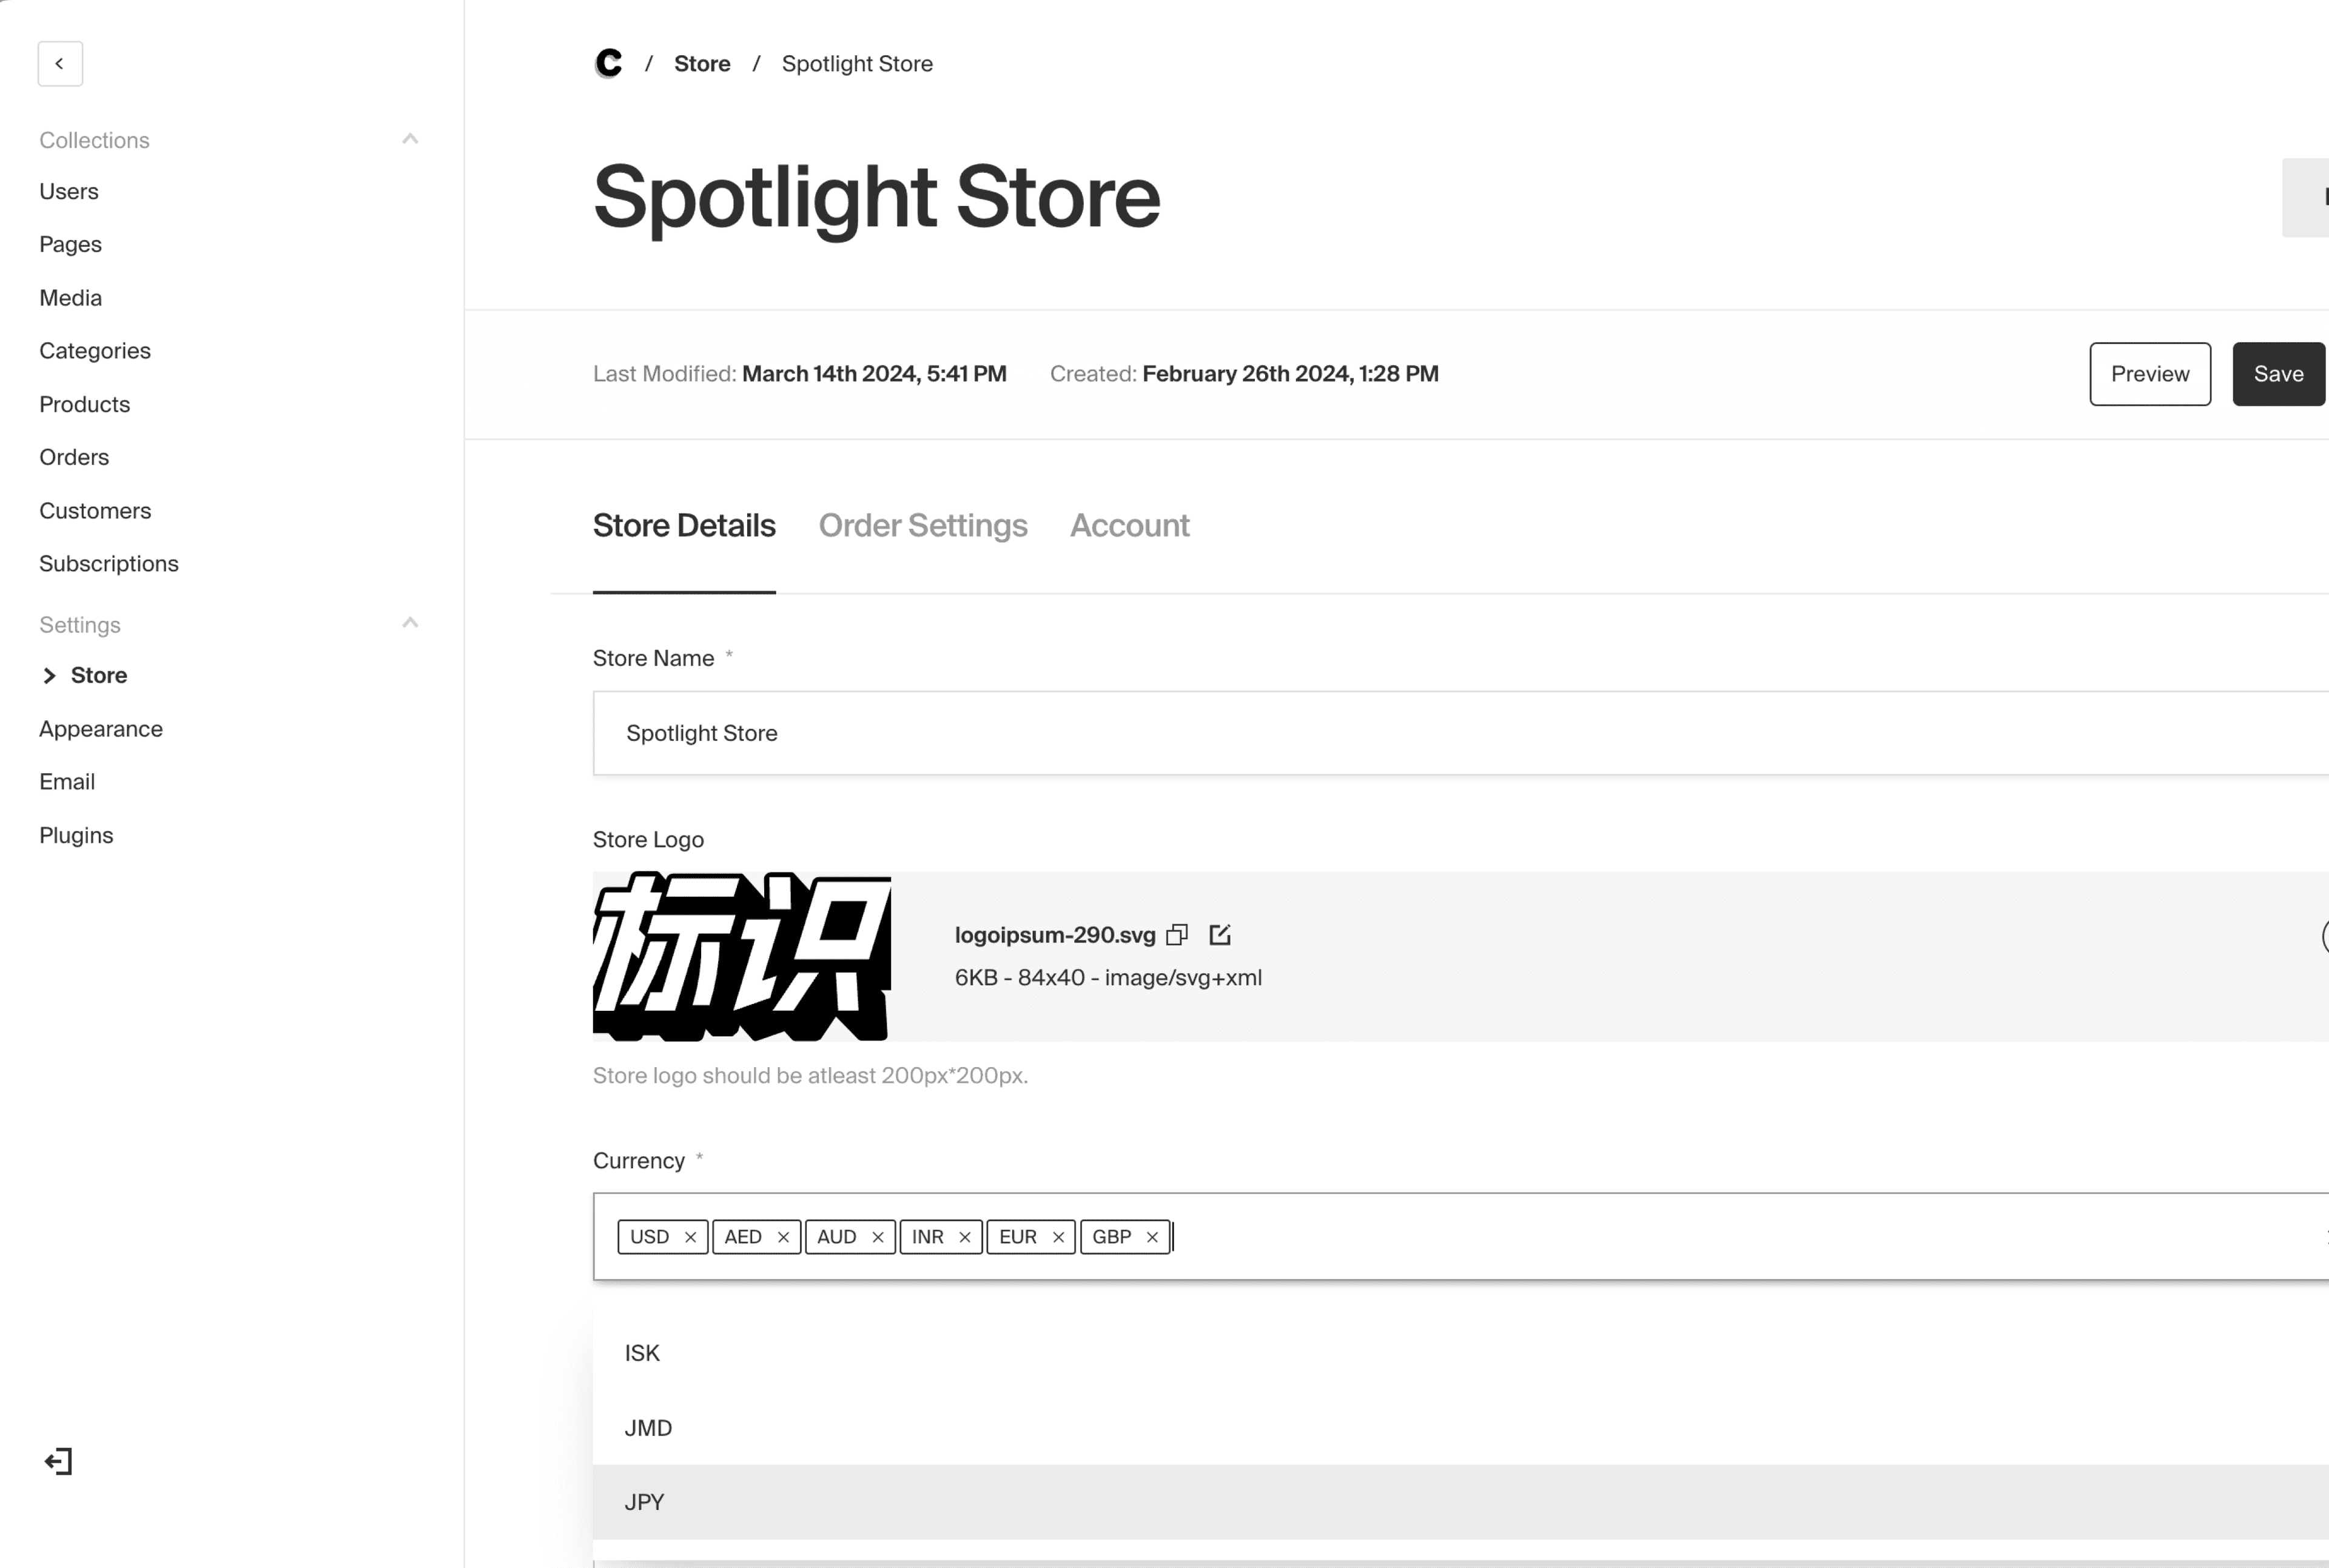Choose ISK in the currency options list
2329x1568 pixels.
pyautogui.click(x=642, y=1353)
